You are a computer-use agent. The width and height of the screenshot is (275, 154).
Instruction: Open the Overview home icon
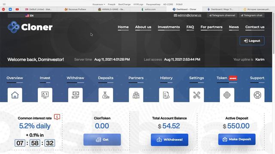(15, 95)
